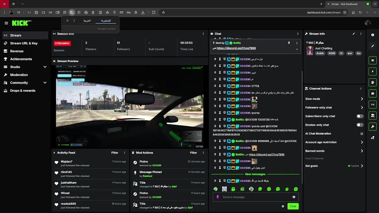The width and height of the screenshot is (379, 213).
Task: Click the info icon in right sidebar
Action: tap(372, 35)
